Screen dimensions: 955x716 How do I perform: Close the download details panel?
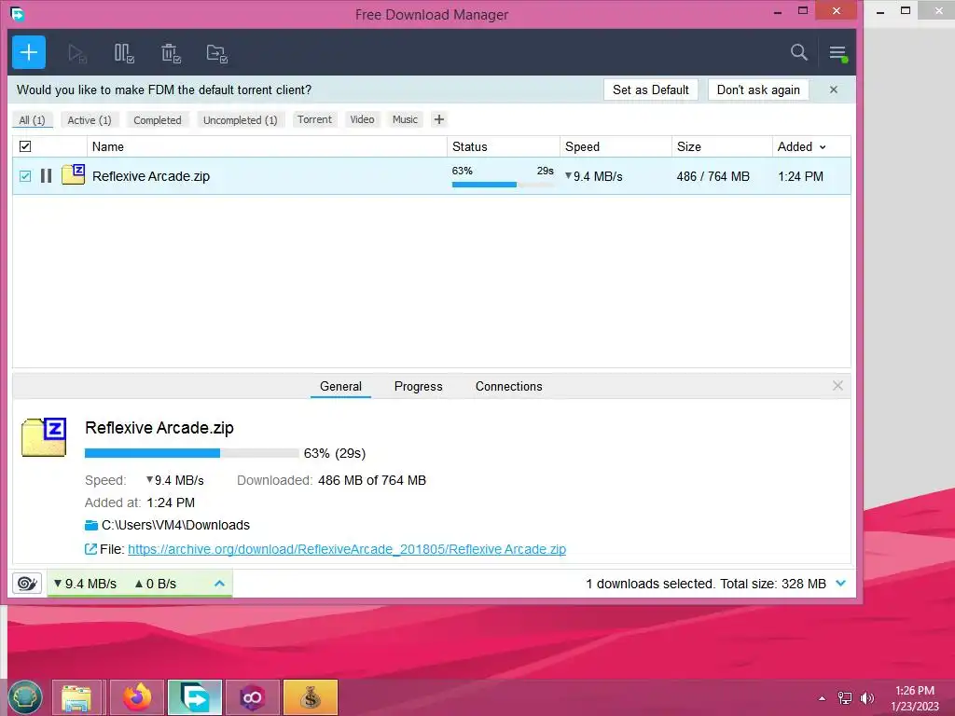837,385
